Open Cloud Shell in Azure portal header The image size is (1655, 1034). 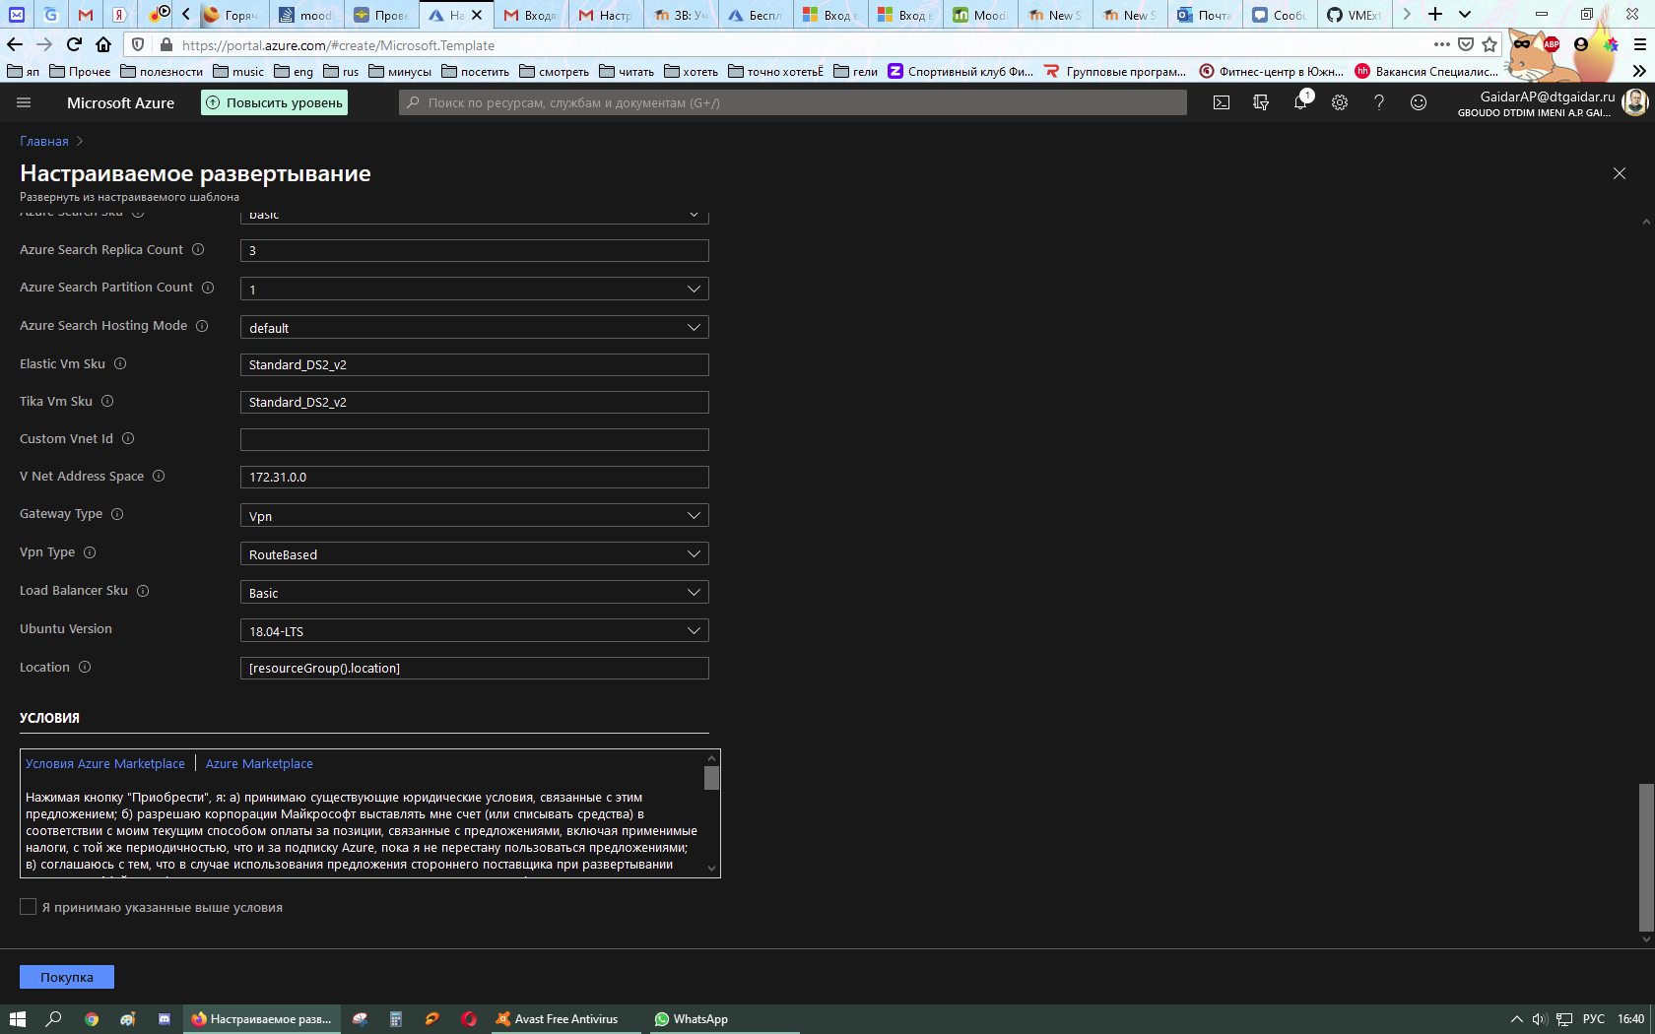pos(1221,102)
